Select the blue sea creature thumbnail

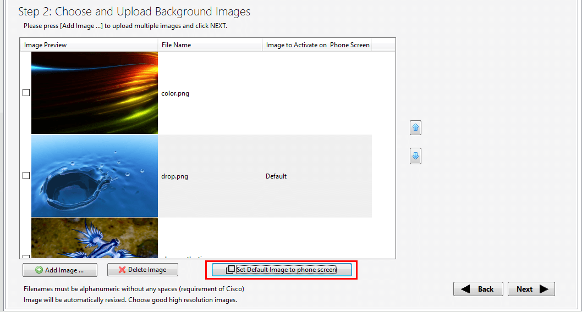pos(95,238)
